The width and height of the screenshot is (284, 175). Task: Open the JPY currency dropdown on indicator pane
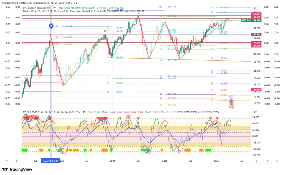coord(255,112)
